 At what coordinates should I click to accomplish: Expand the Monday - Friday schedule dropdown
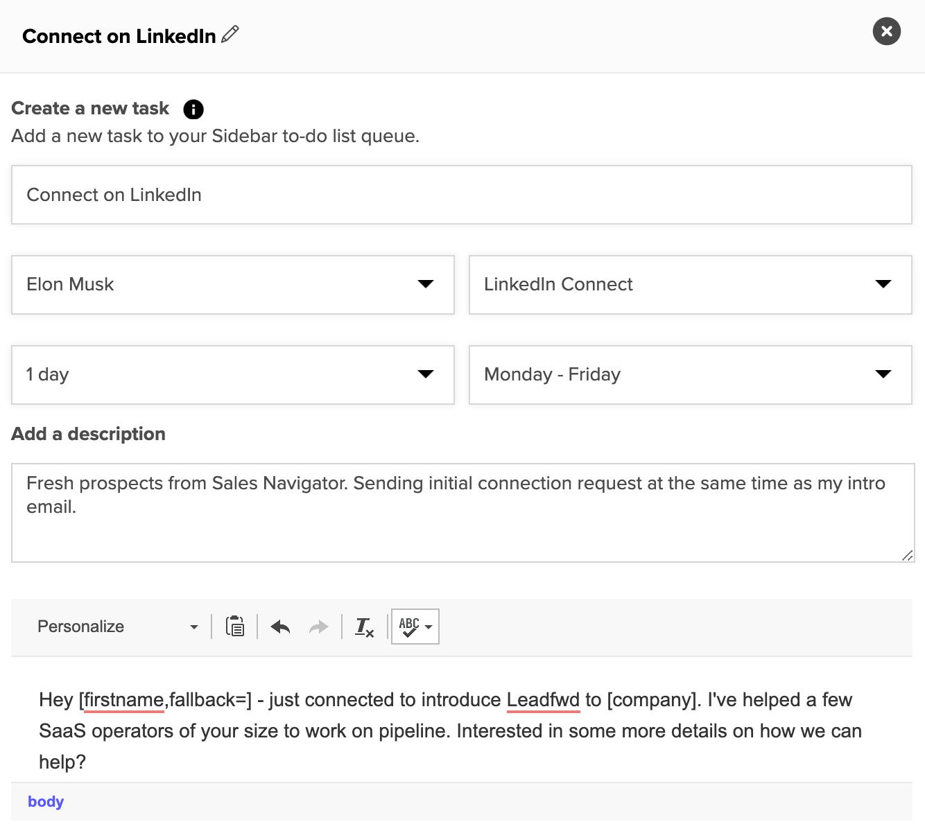tap(691, 375)
